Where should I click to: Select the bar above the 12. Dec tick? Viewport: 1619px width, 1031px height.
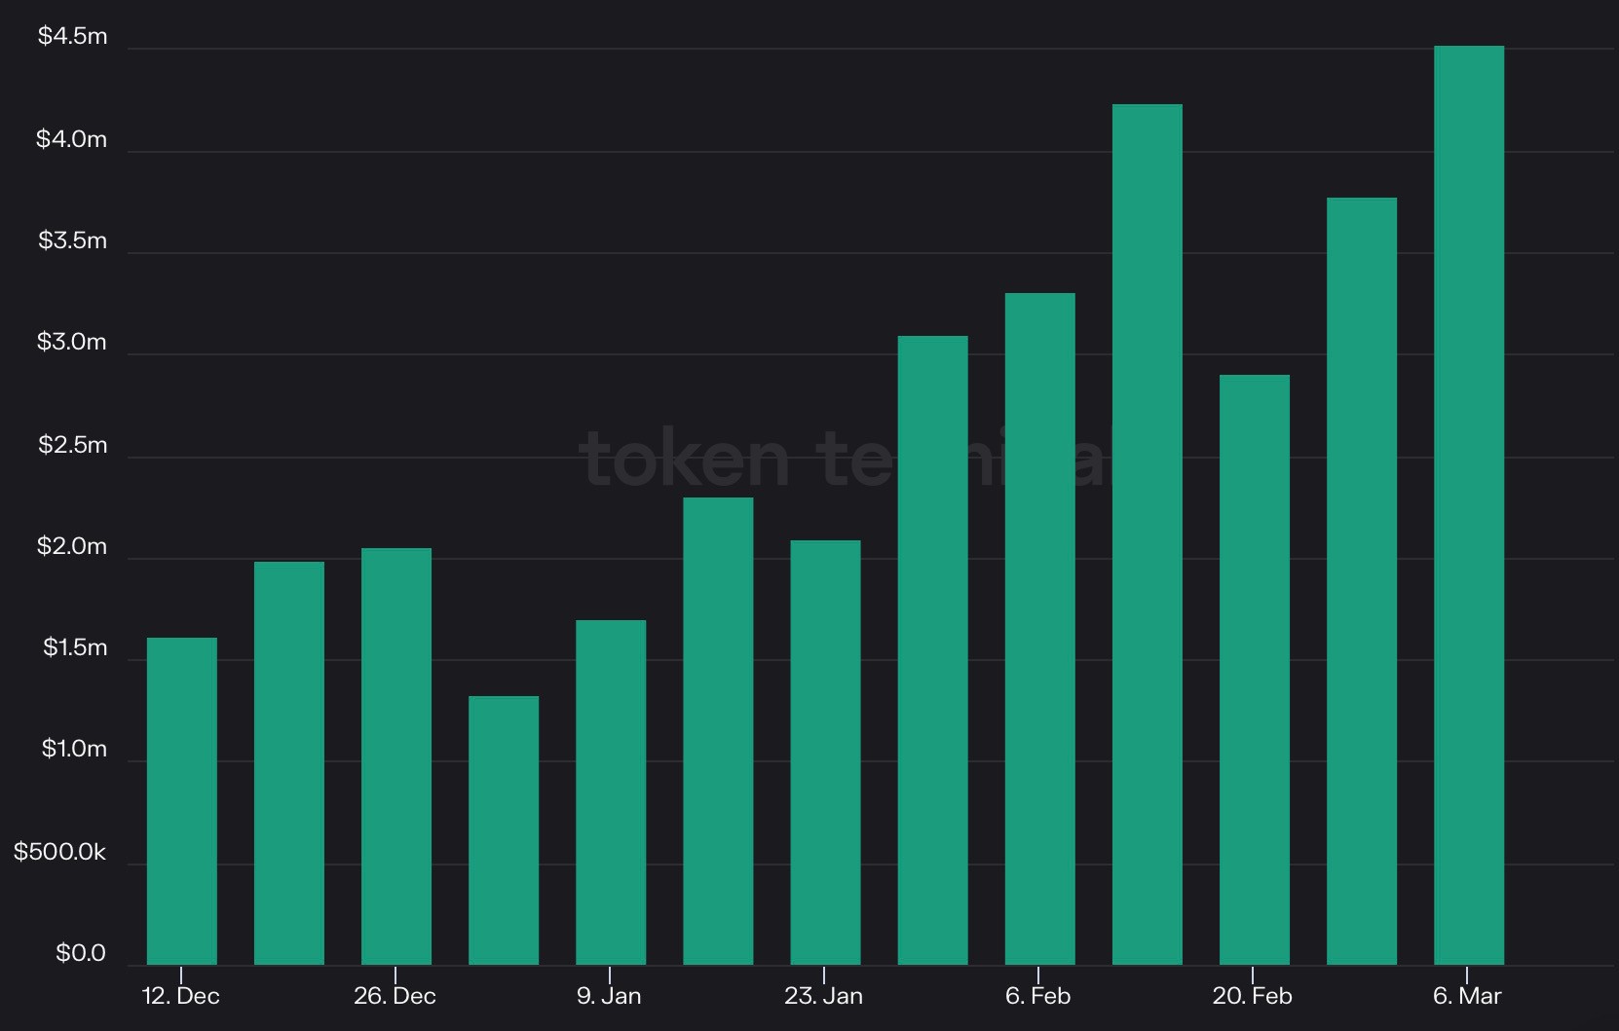(182, 801)
